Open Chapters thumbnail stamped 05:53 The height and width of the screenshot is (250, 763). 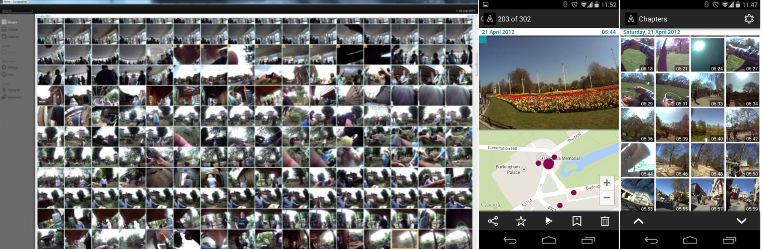637,195
